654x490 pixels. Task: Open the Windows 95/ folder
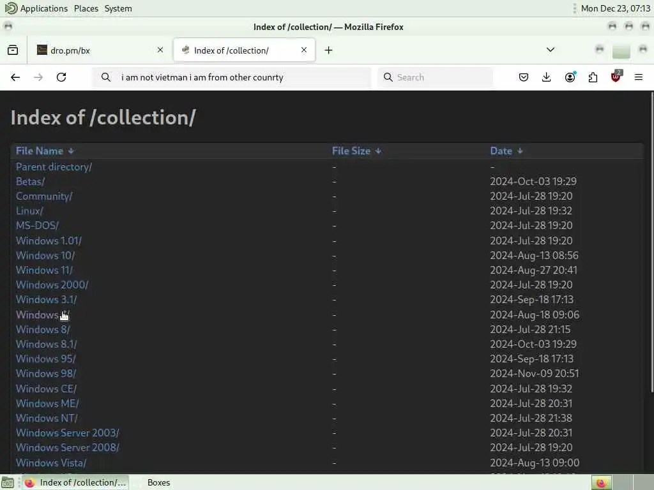46,359
